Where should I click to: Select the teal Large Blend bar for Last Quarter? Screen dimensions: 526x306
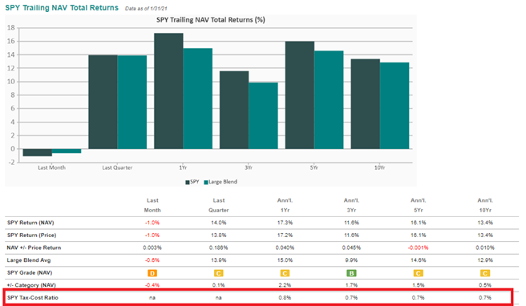132,103
